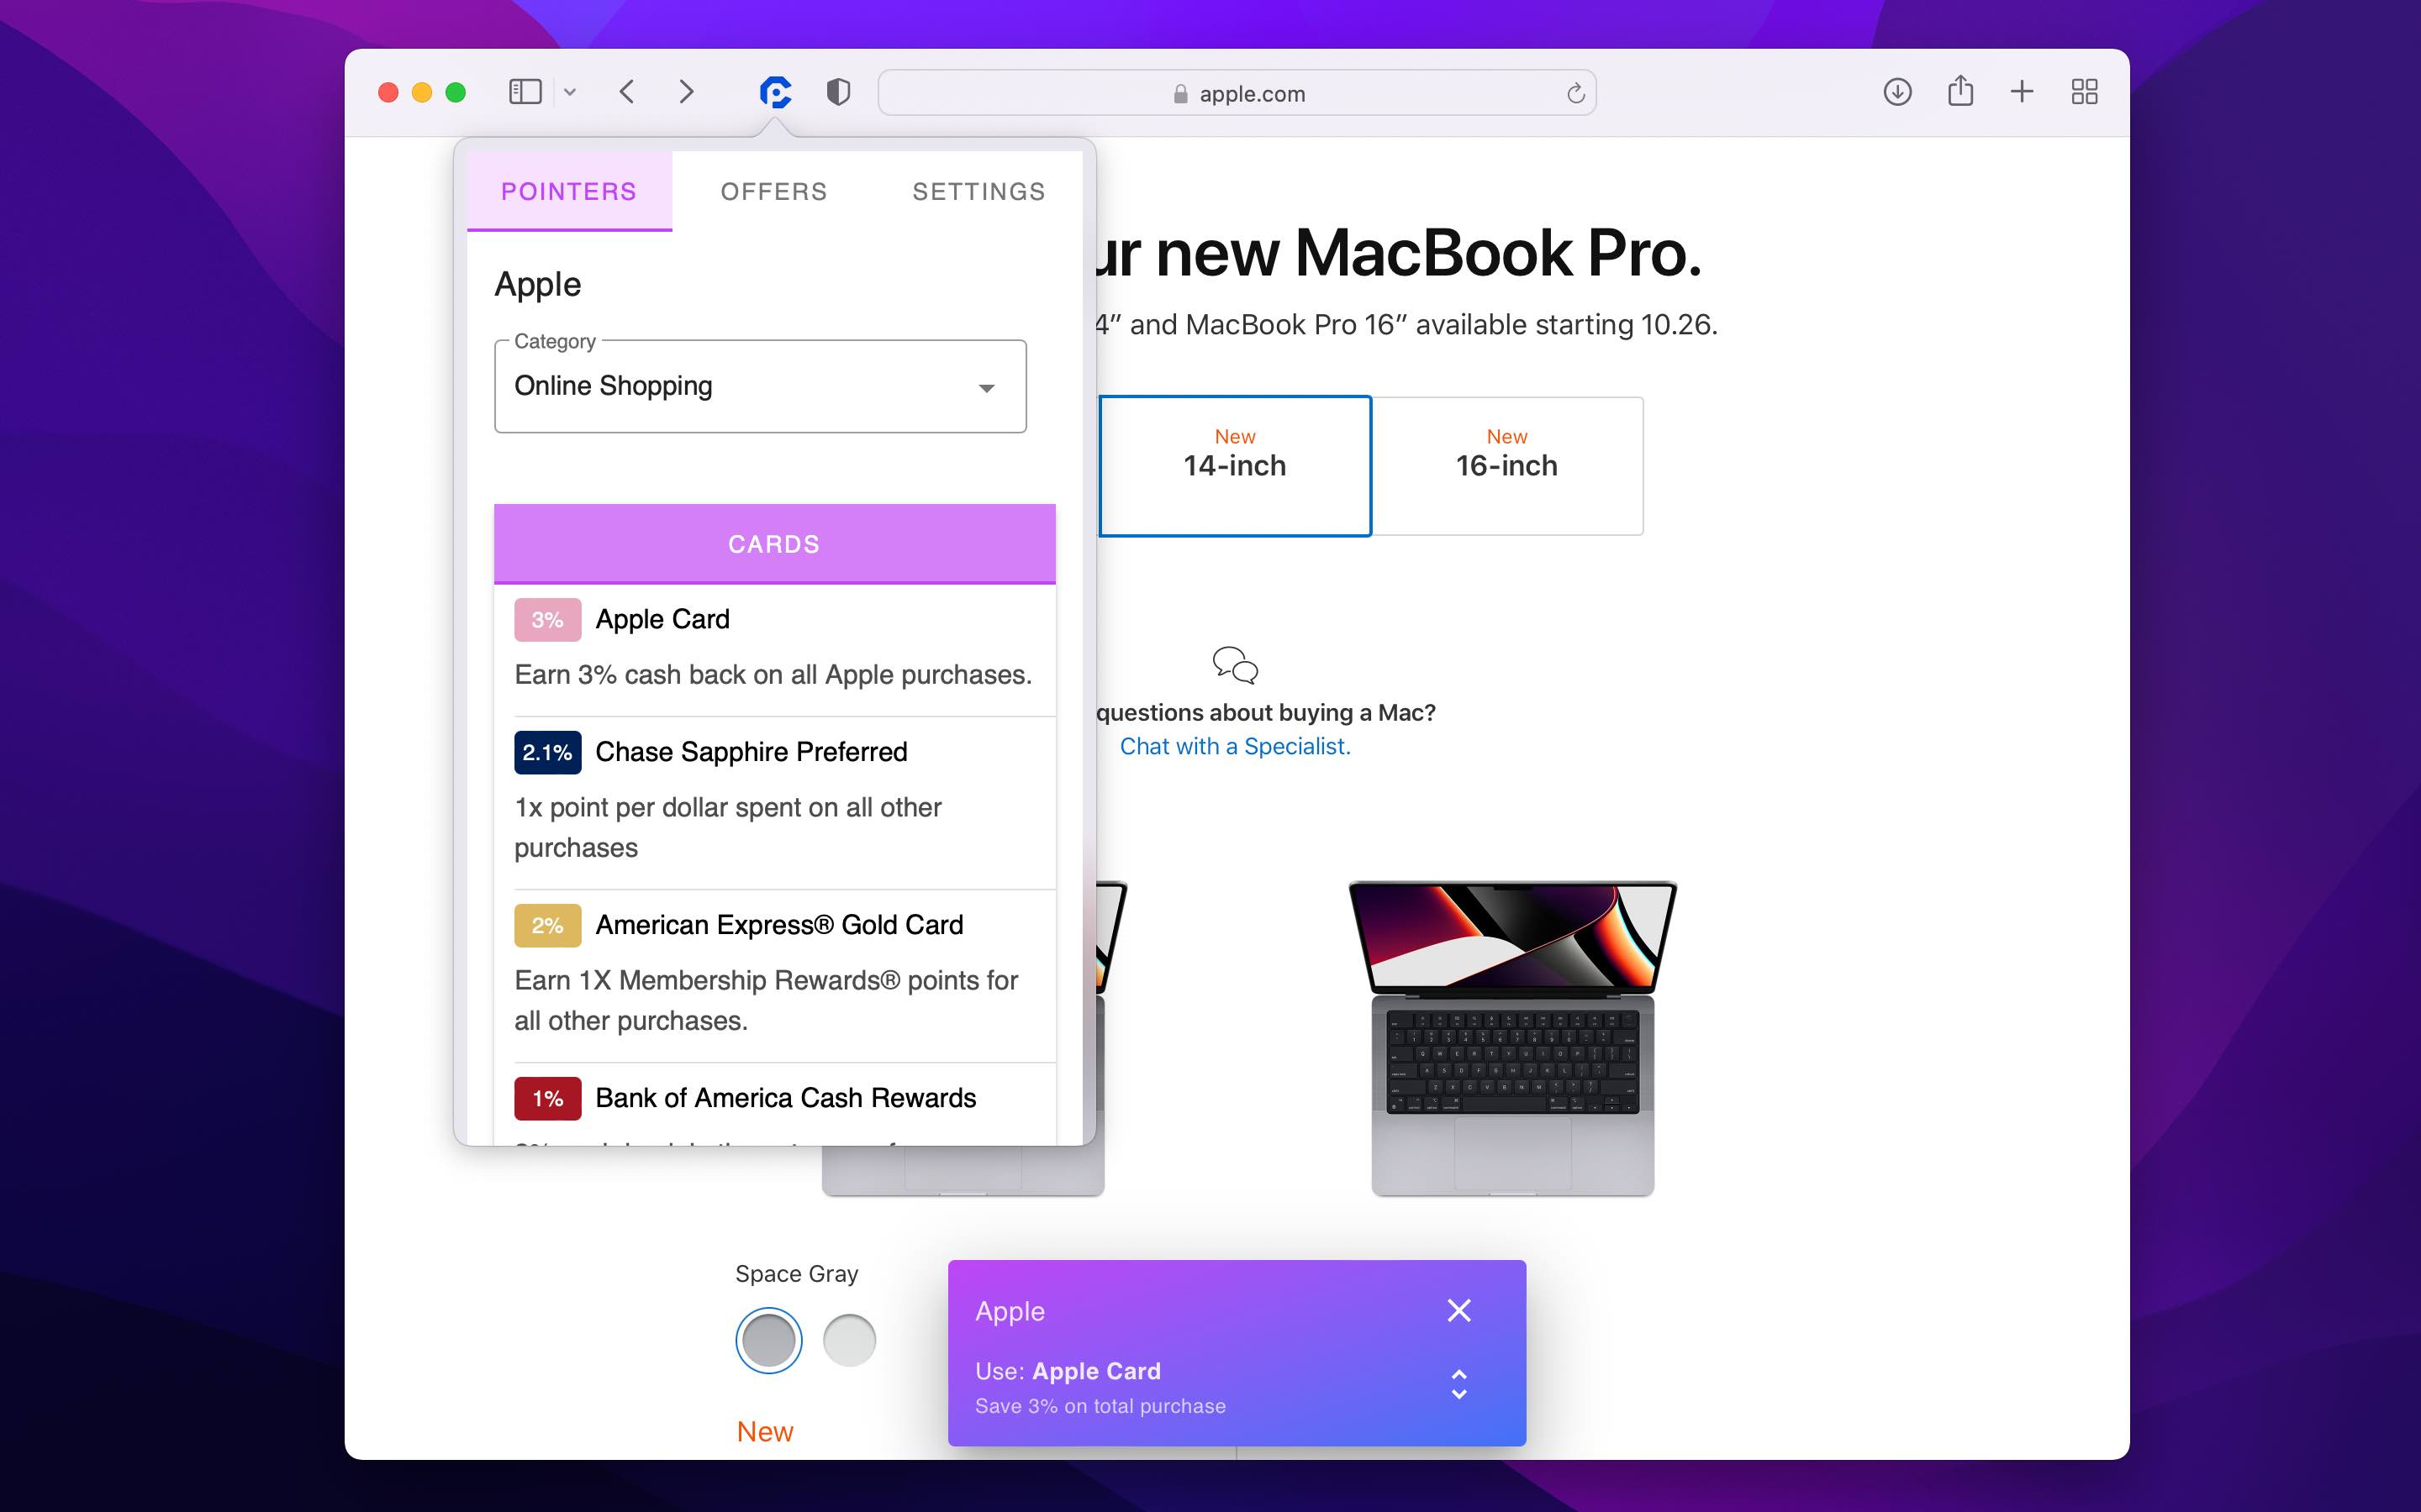Choose the Silver color swatch
Image resolution: width=2421 pixels, height=1512 pixels.
point(848,1340)
